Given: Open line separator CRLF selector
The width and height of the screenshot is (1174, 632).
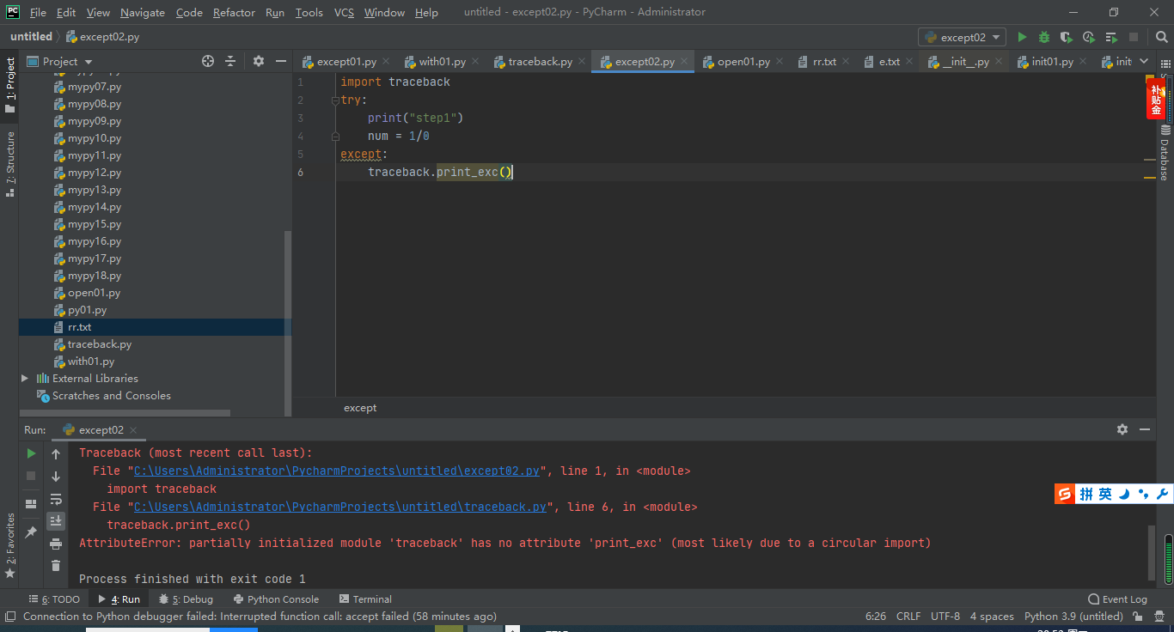Looking at the screenshot, I should tap(908, 617).
